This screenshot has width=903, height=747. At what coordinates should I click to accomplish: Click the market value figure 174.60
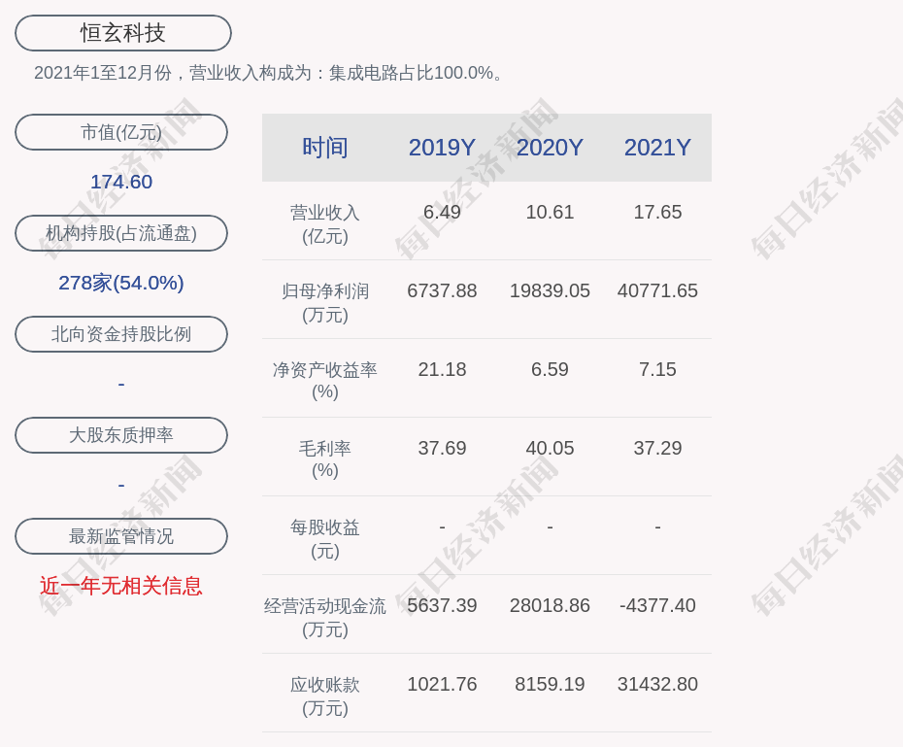(x=121, y=182)
